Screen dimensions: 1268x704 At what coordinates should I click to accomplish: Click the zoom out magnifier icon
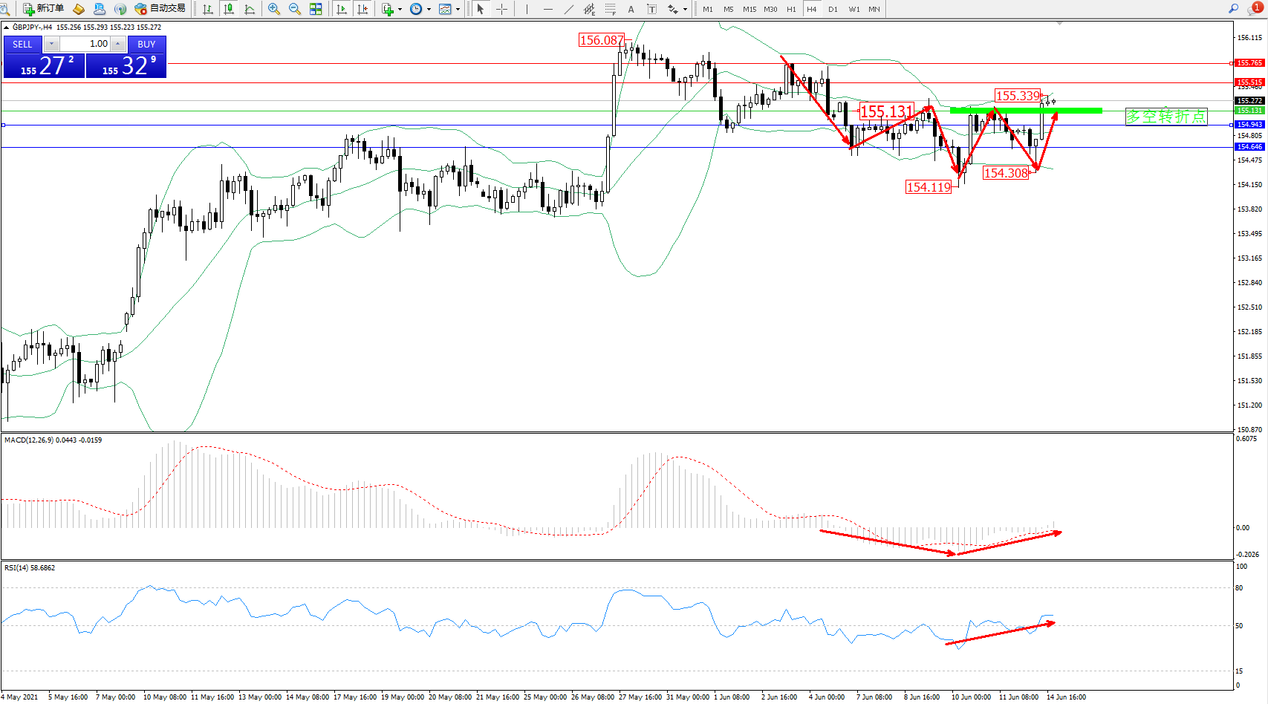click(x=295, y=9)
